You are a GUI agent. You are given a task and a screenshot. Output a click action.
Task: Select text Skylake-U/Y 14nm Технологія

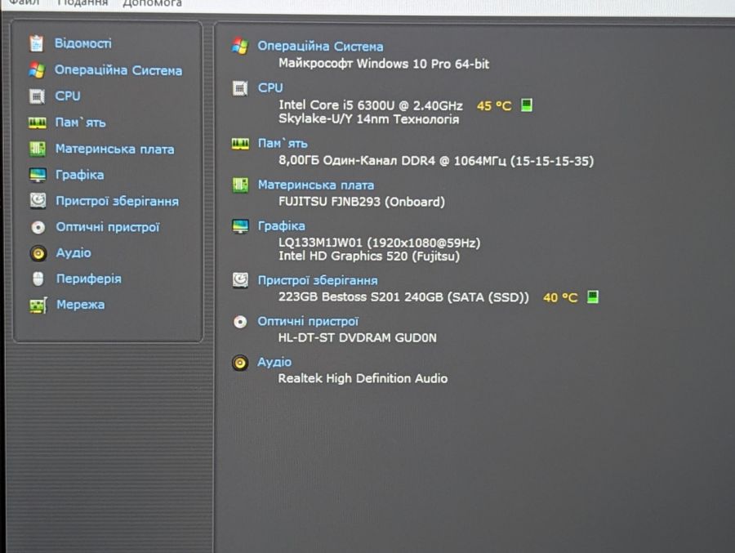pos(368,119)
